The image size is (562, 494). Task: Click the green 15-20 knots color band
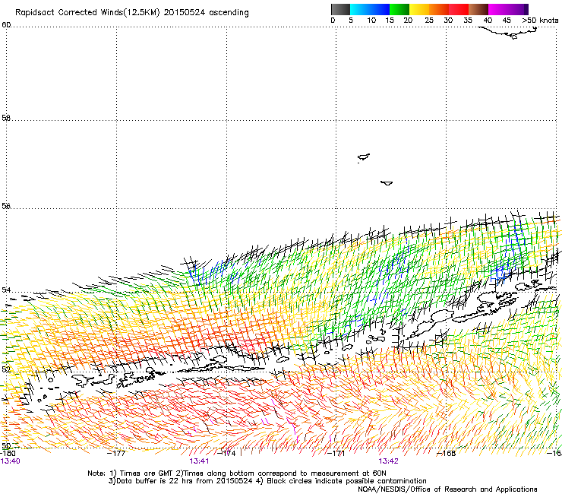tap(399, 9)
